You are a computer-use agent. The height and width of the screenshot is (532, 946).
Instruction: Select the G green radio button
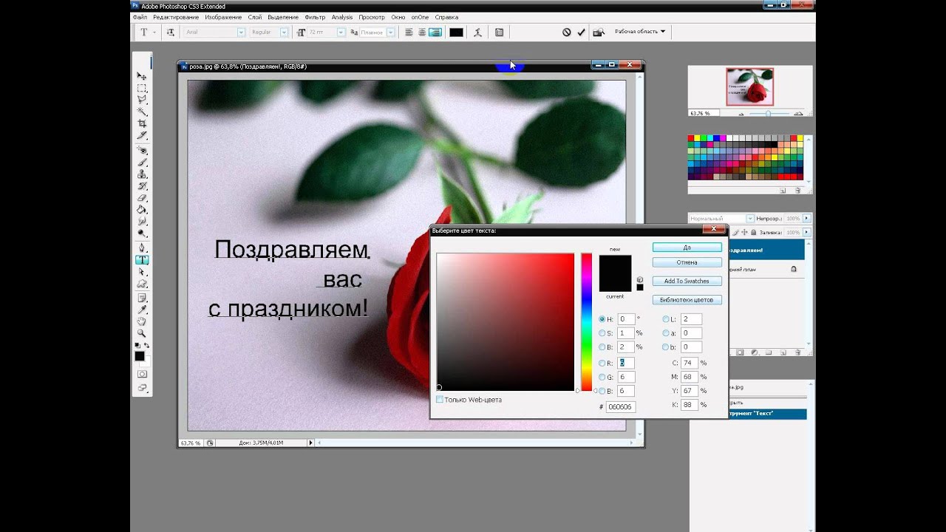pos(602,377)
